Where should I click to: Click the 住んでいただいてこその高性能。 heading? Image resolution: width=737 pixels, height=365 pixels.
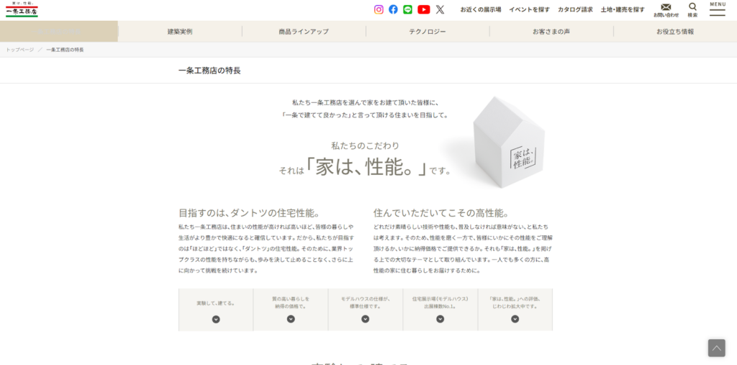tap(442, 212)
